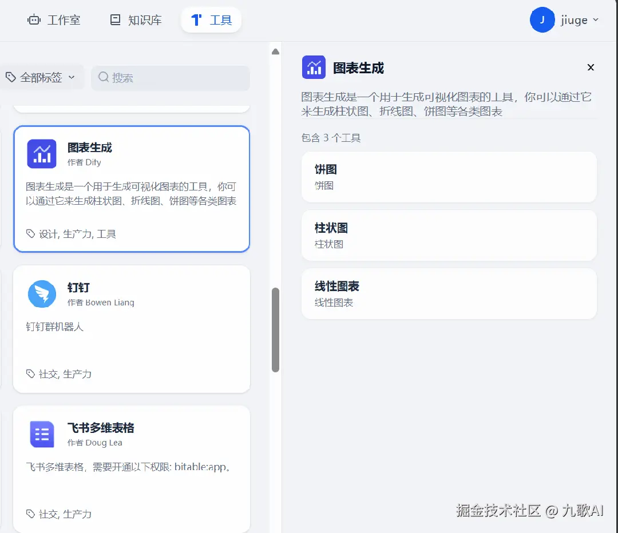Click the 图表生成 panel title
The width and height of the screenshot is (618, 533).
point(359,67)
